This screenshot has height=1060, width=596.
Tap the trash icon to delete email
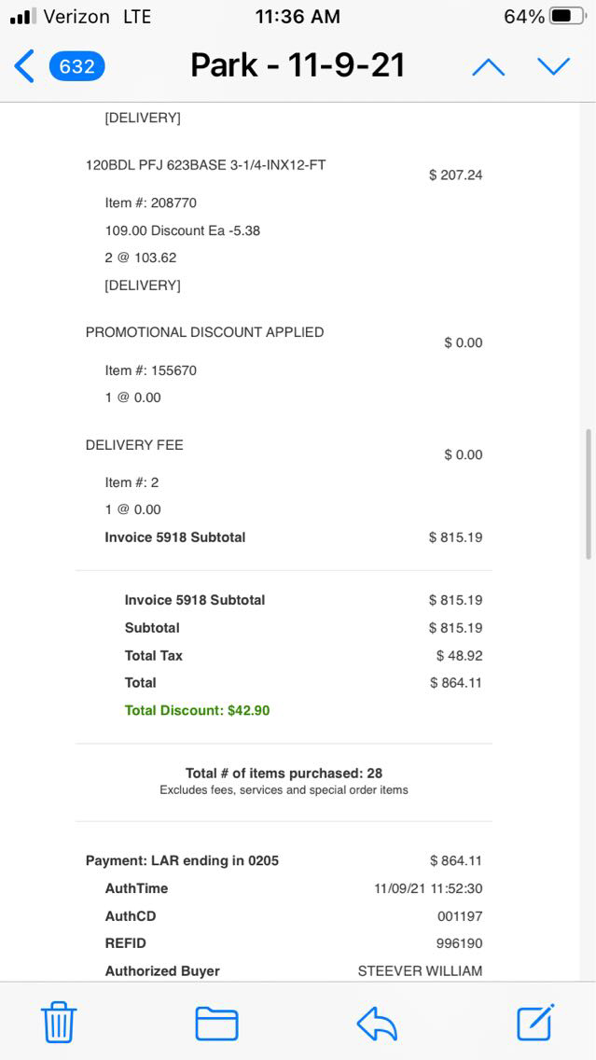click(59, 1022)
